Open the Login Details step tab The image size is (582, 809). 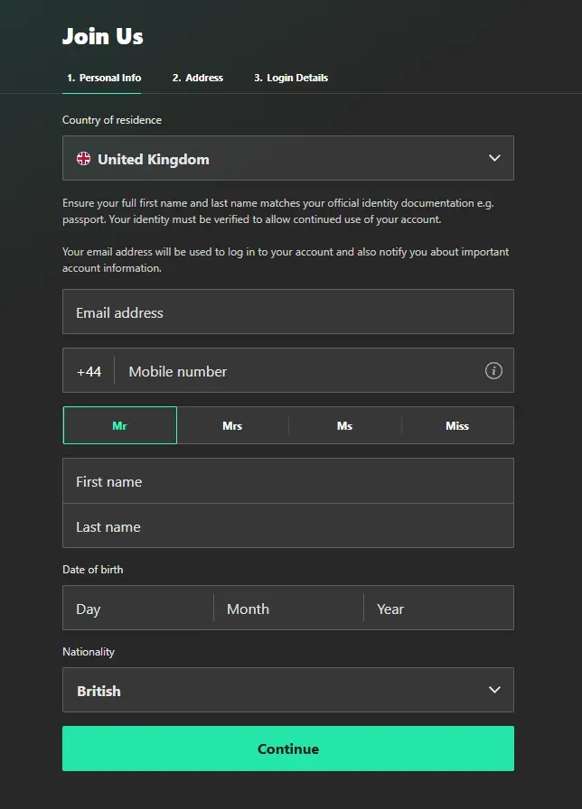(291, 78)
